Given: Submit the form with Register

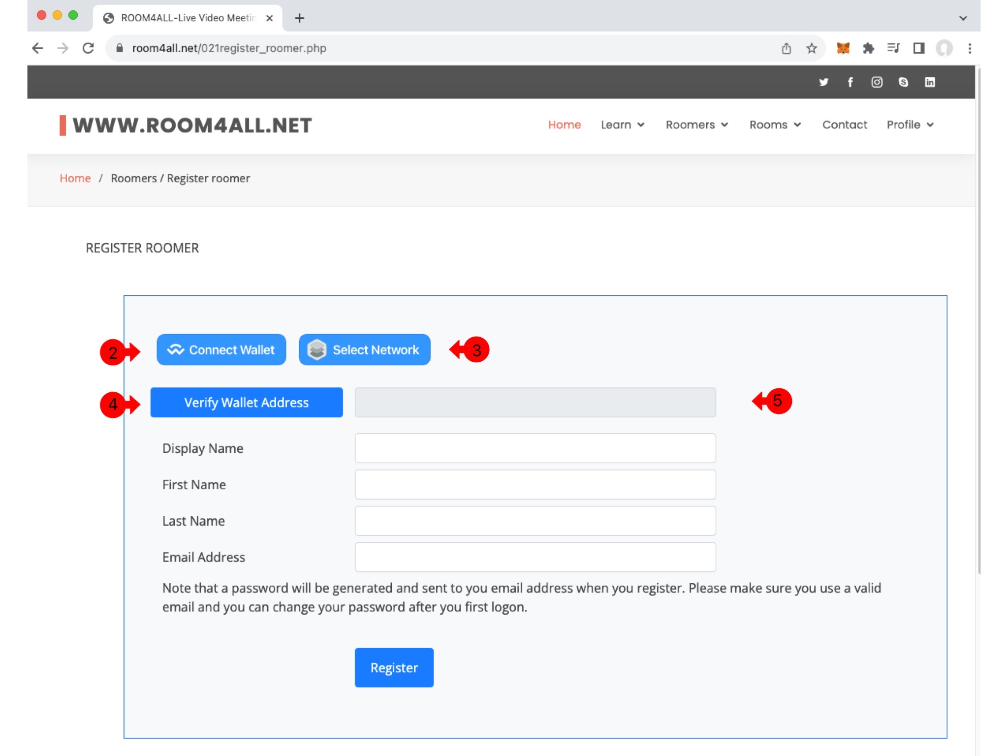Looking at the screenshot, I should click(394, 667).
